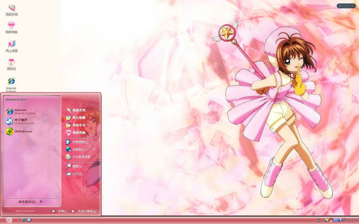Click the 关闭计算机 (Turn Off Computer) button

coord(84,211)
